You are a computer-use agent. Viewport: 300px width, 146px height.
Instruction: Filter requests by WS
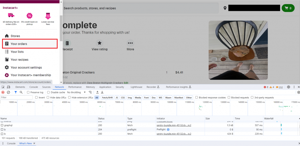[x=161, y=97]
